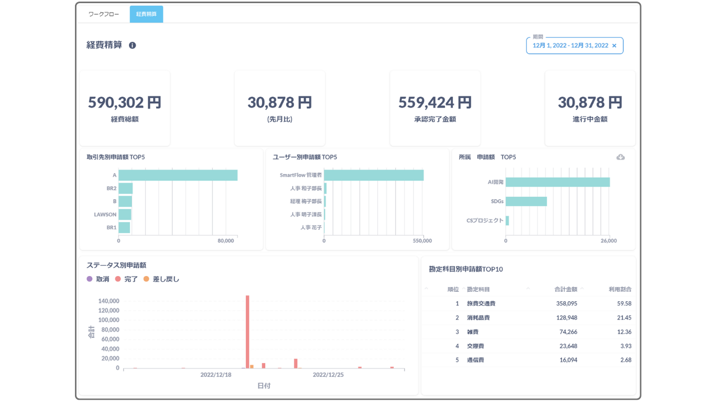Image resolution: width=716 pixels, height=403 pixels.
Task: Click the 旅費交通費 table row
Action: click(x=528, y=304)
